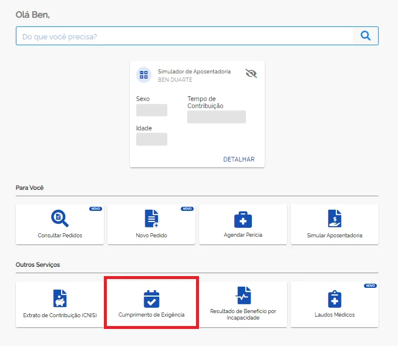Click the 'Novo Pedido' label
398x346 pixels.
pos(151,236)
